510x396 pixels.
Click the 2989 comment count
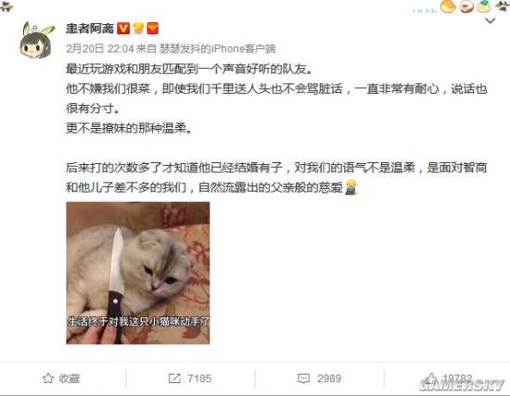[x=329, y=378]
